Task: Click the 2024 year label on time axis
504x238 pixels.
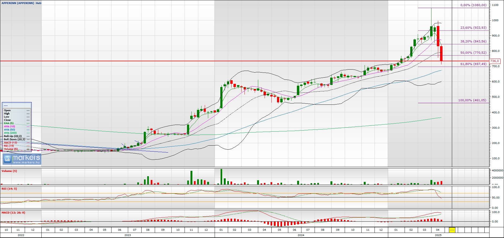Action: pyautogui.click(x=301, y=235)
